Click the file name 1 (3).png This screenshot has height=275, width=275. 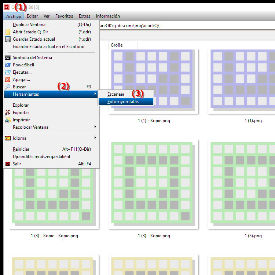pyautogui.click(x=253, y=236)
